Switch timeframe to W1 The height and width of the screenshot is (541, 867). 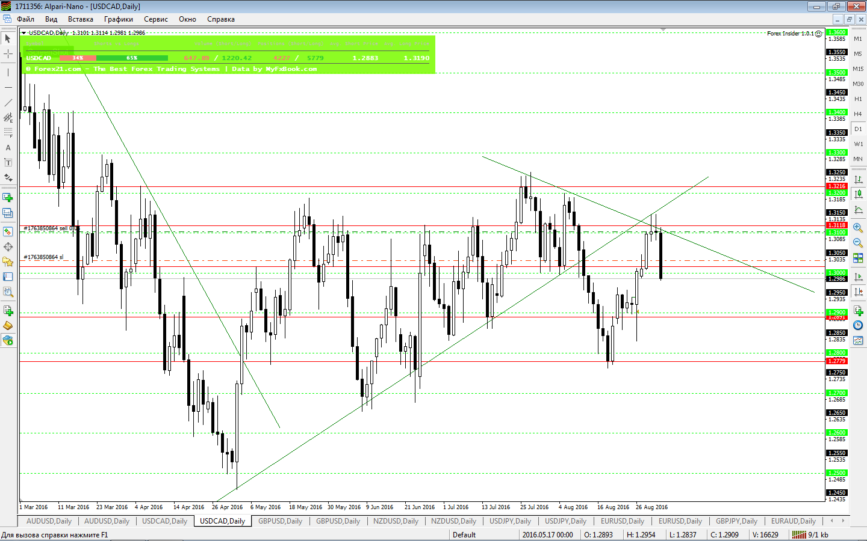pos(858,144)
